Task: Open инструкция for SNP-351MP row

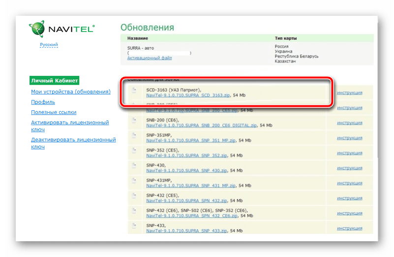Action: pyautogui.click(x=350, y=138)
